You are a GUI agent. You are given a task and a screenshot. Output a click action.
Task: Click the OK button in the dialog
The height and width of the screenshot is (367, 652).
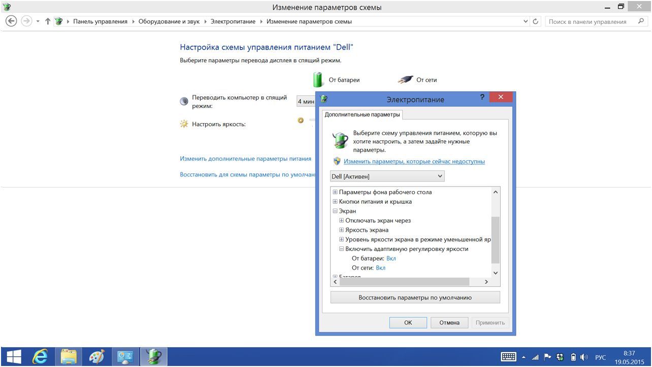coord(408,322)
